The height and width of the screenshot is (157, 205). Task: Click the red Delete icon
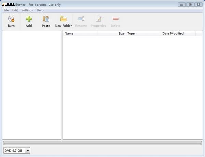(115, 19)
